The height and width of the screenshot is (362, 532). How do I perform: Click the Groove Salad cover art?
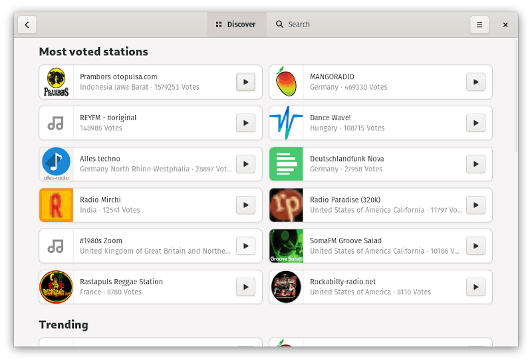tap(286, 246)
